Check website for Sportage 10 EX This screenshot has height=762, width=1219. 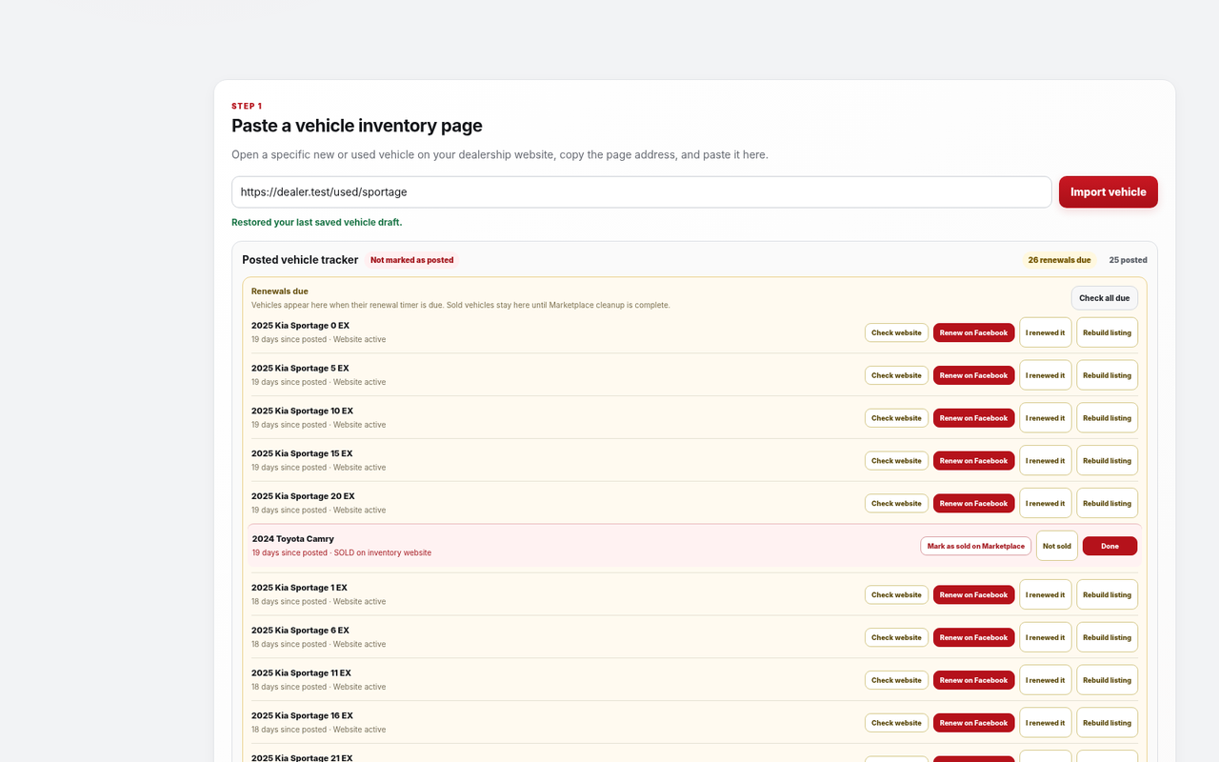click(x=896, y=418)
